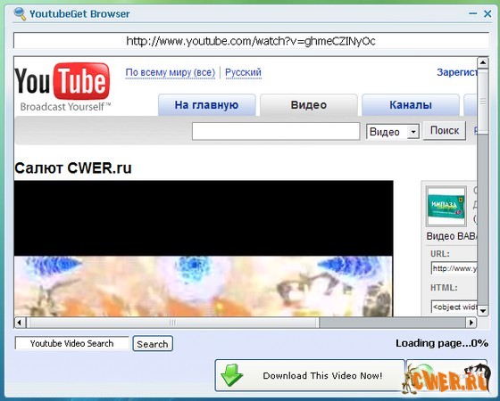The height and width of the screenshot is (401, 500).
Task: Click the horizontal scrollbar left arrow
Action: click(x=20, y=323)
